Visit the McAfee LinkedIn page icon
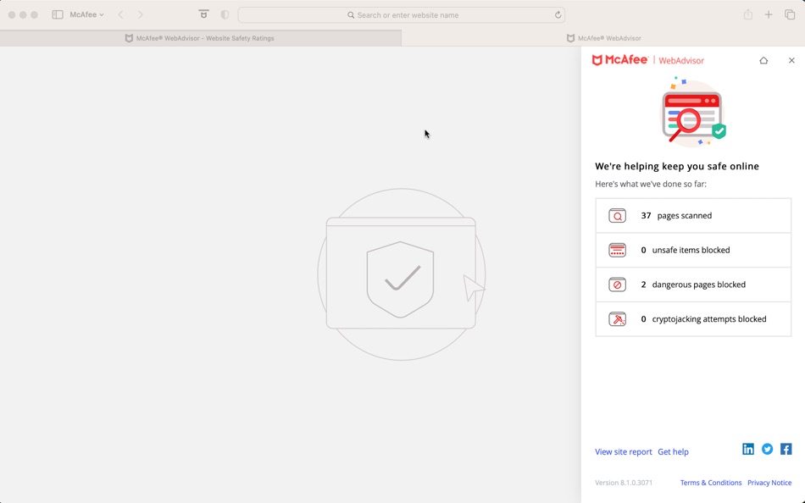 click(x=748, y=449)
